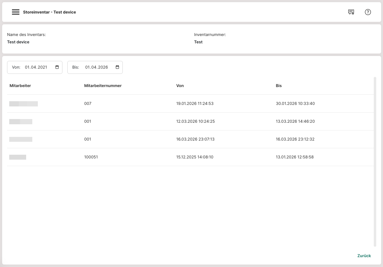Select the row with employee number 007
383x267 pixels.
(x=88, y=104)
